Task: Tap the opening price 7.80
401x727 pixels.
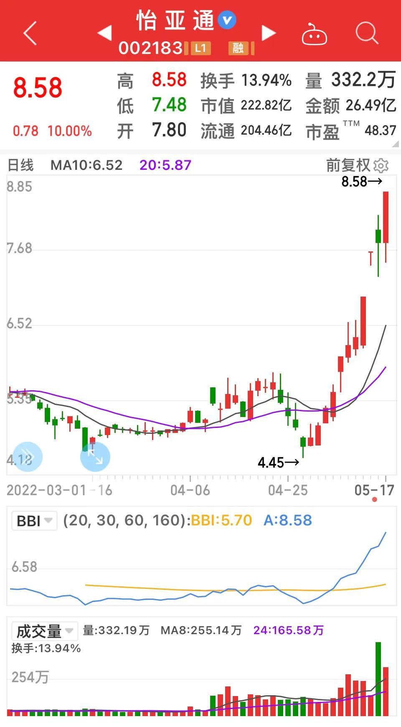Action: click(x=169, y=130)
